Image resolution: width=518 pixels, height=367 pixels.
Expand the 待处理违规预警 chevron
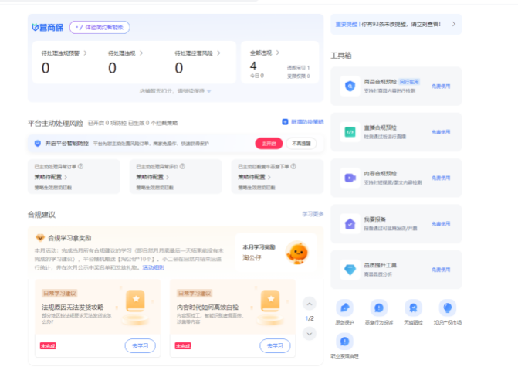click(x=85, y=53)
